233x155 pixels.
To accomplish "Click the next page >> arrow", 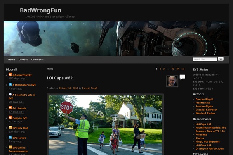I will coord(183,69).
